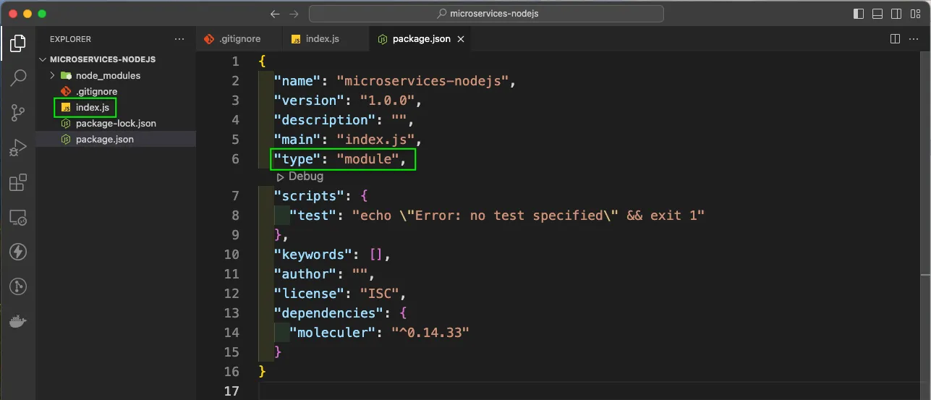Go forward with the right arrow

[294, 14]
